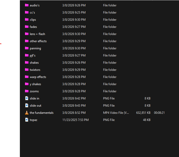Click the clips folder icon
This screenshot has width=179, height=157.
(x=27, y=19)
